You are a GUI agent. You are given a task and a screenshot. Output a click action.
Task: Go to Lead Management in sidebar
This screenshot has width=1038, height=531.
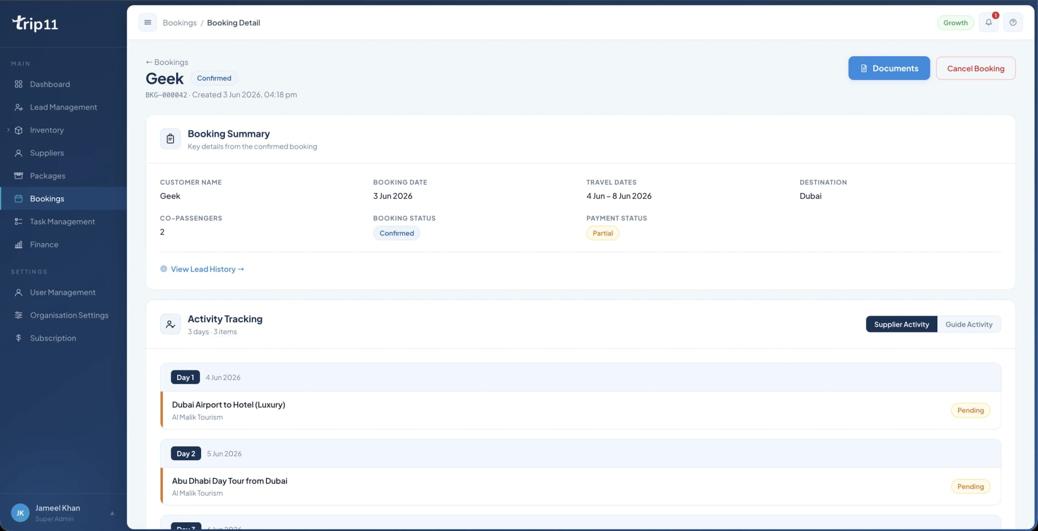tap(63, 107)
